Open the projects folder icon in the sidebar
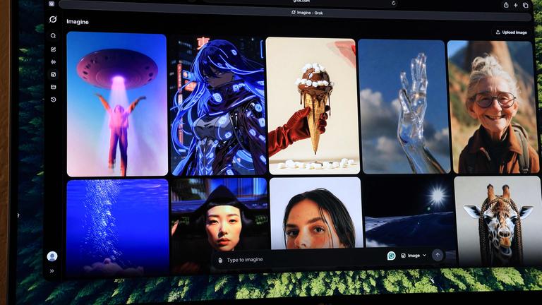 tap(53, 87)
